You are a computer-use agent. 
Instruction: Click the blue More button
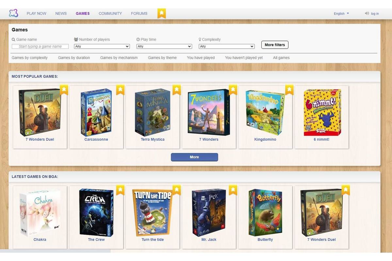pos(194,157)
